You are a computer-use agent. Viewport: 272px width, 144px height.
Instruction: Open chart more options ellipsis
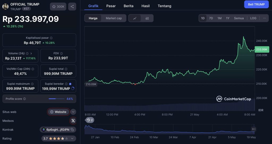click(265, 18)
